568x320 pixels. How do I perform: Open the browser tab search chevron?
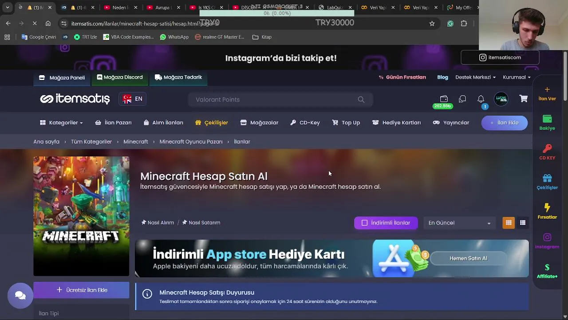pyautogui.click(x=8, y=7)
